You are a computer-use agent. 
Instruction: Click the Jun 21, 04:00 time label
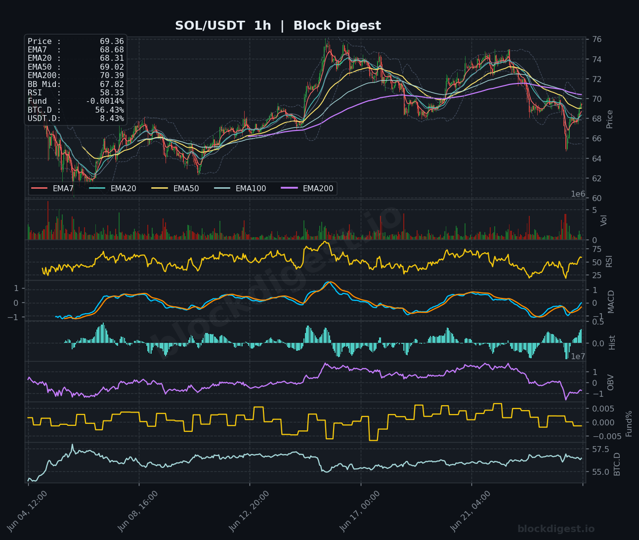[x=470, y=511]
